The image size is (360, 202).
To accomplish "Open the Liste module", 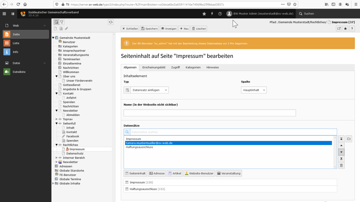I will [x=26, y=43].
